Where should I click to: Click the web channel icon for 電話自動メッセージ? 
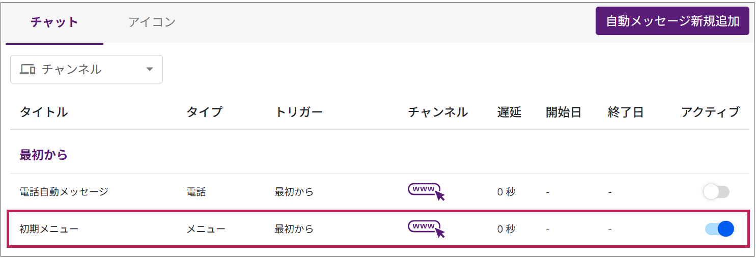tap(427, 192)
